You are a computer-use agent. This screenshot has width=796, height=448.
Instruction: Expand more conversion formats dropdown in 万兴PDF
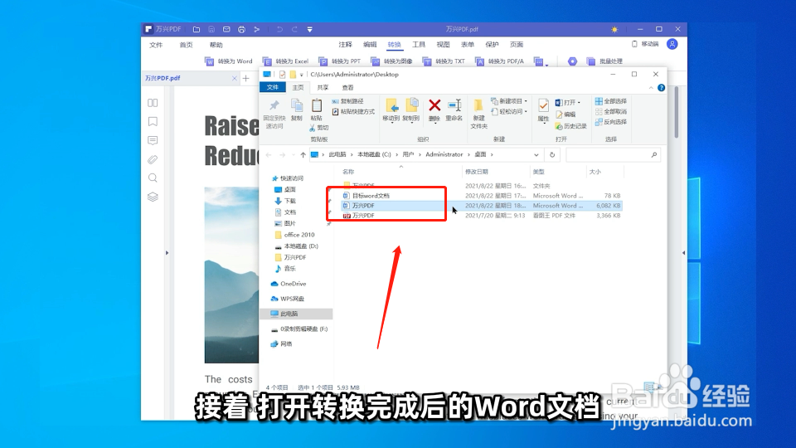[541, 62]
